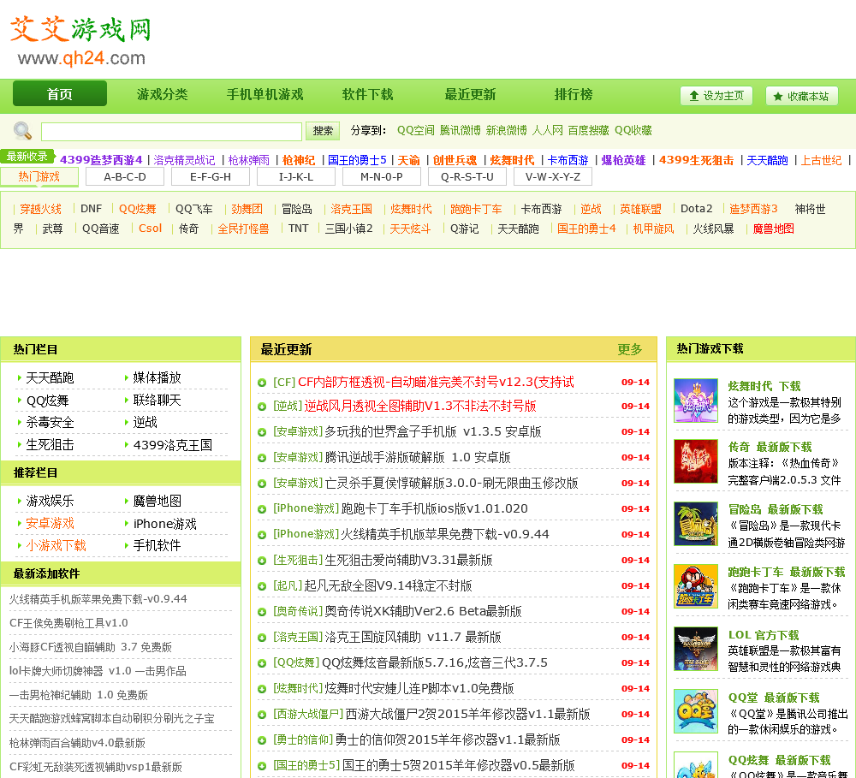The height and width of the screenshot is (778, 856).
Task: Select the E-F-G-H letter tab
Action: pos(211,177)
